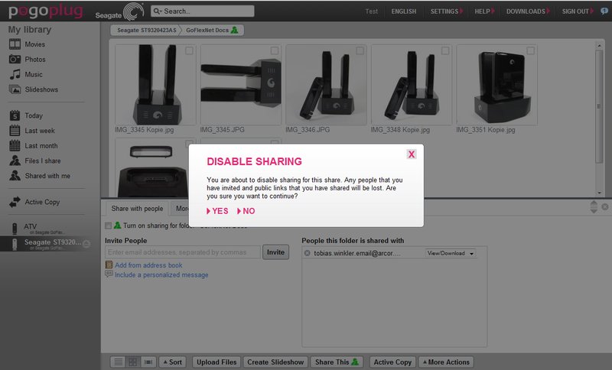
Task: Open Music note icon in sidebar
Action: [15, 74]
